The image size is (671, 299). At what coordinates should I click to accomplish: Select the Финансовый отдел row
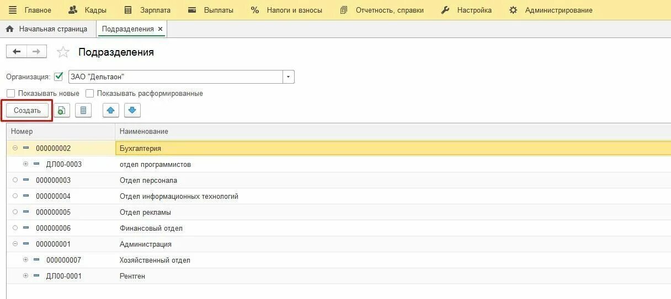[339, 228]
